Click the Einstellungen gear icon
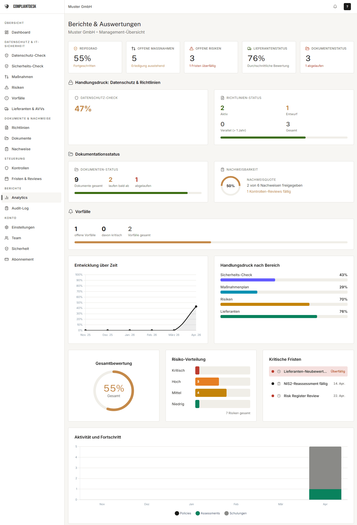The height and width of the screenshot is (525, 357). [x=7, y=227]
